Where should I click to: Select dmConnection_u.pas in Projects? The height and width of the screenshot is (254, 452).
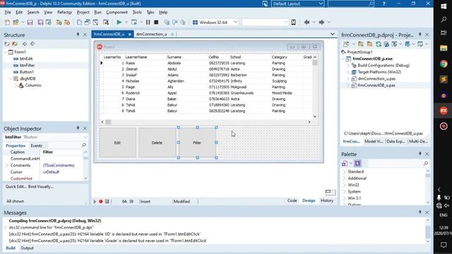click(x=376, y=78)
